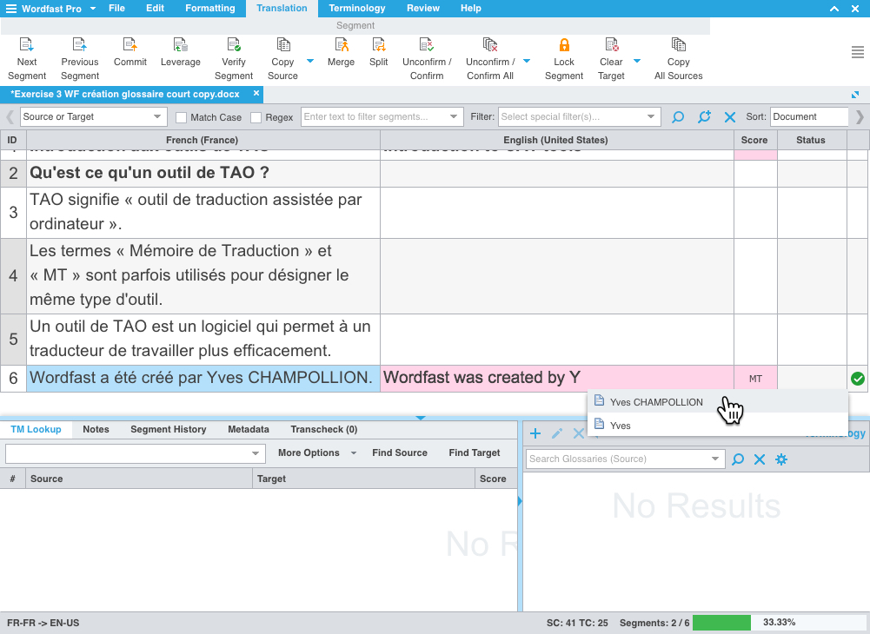Open terminology settings gear icon
This screenshot has height=634, width=870.
pos(781,459)
